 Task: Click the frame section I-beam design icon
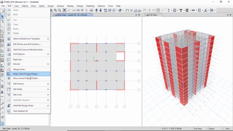click(x=169, y=10)
